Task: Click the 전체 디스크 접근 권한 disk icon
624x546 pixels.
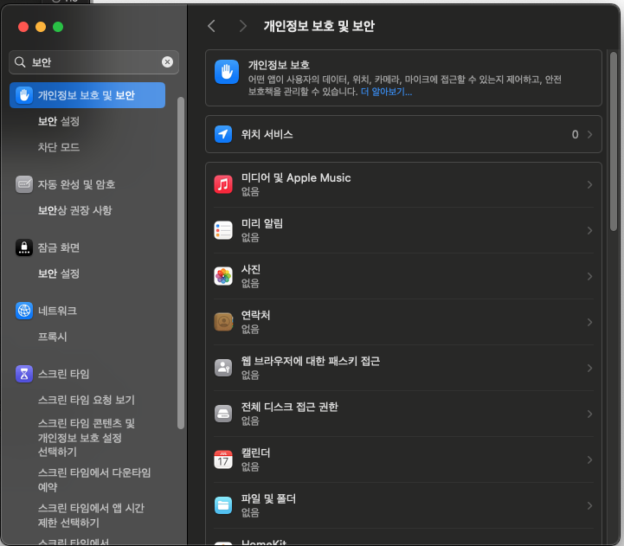Action: [223, 414]
